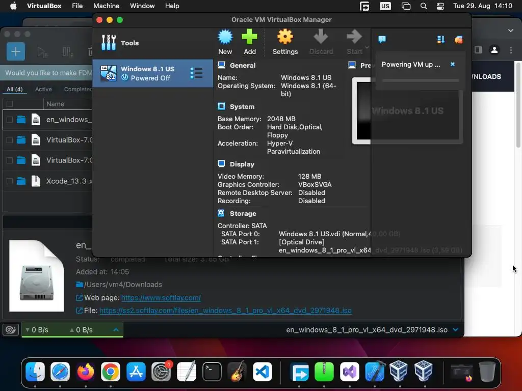
Task: Open the VirtualBox application menu
Action: pos(44,6)
